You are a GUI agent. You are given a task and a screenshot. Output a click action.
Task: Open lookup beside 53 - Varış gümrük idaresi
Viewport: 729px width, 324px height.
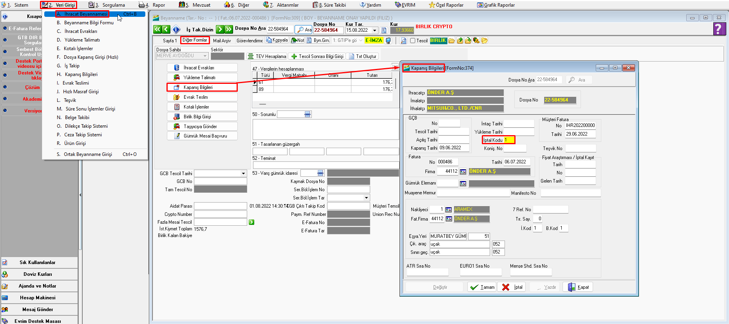320,173
